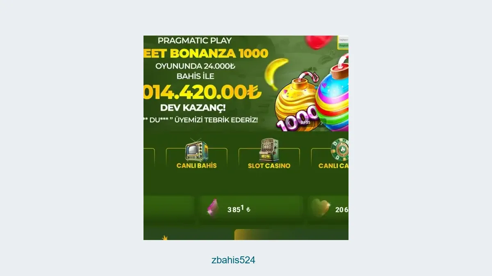Open the zbahis524 link
The image size is (492, 276).
233,260
